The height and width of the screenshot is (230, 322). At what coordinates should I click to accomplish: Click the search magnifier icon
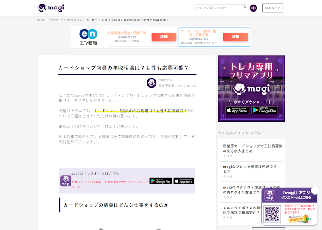coord(245,7)
